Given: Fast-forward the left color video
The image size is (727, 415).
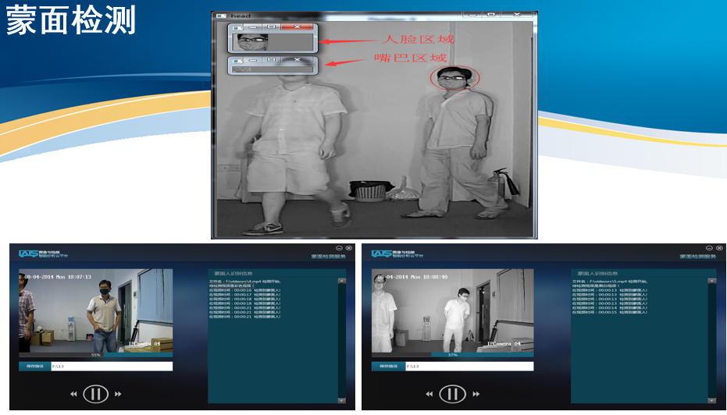Looking at the screenshot, I should [x=118, y=394].
